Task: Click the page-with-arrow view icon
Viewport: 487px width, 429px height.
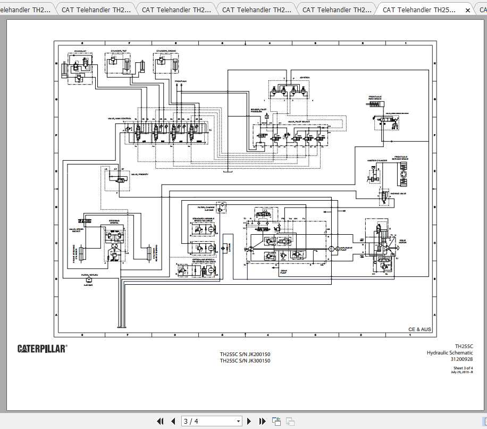Action: 276,420
